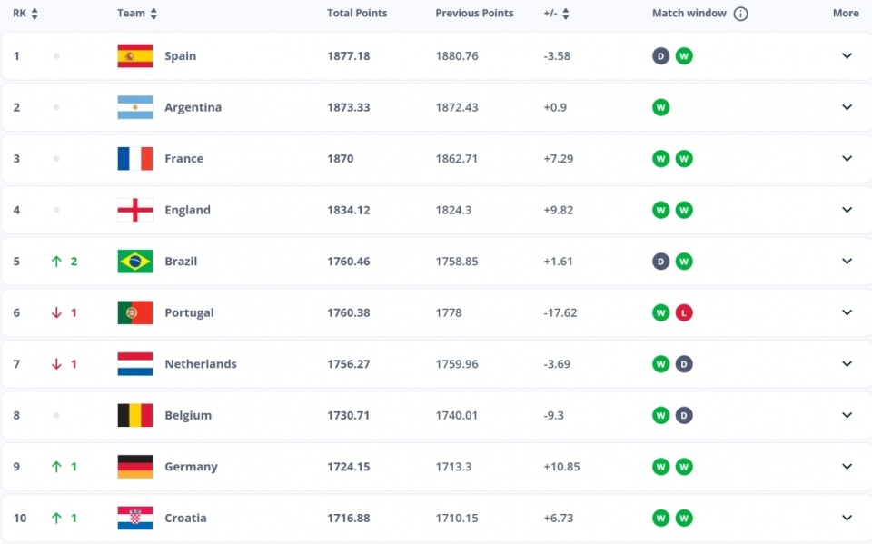Sort by the +/- points change
Screen dimensions: 872x544
pyautogui.click(x=566, y=14)
